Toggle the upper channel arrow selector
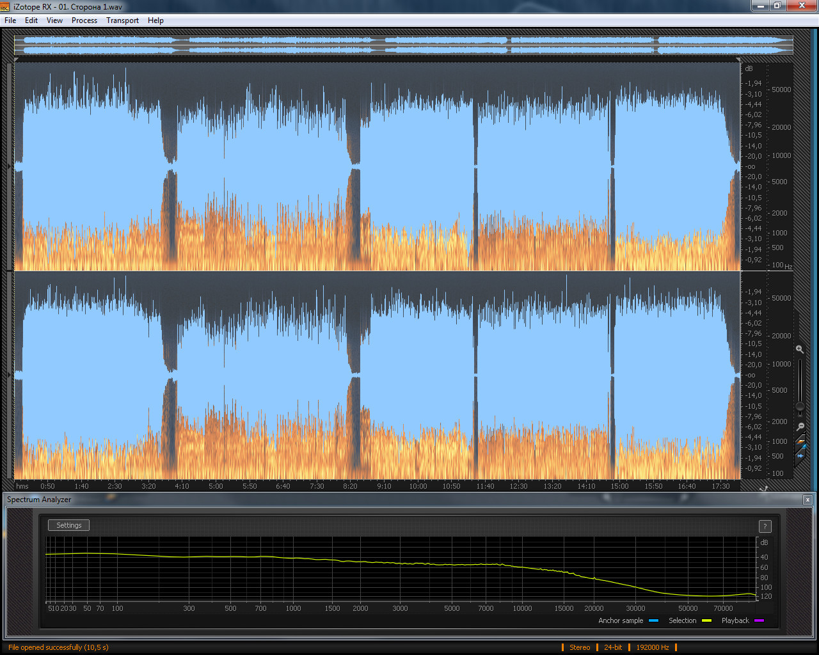 coord(9,166)
